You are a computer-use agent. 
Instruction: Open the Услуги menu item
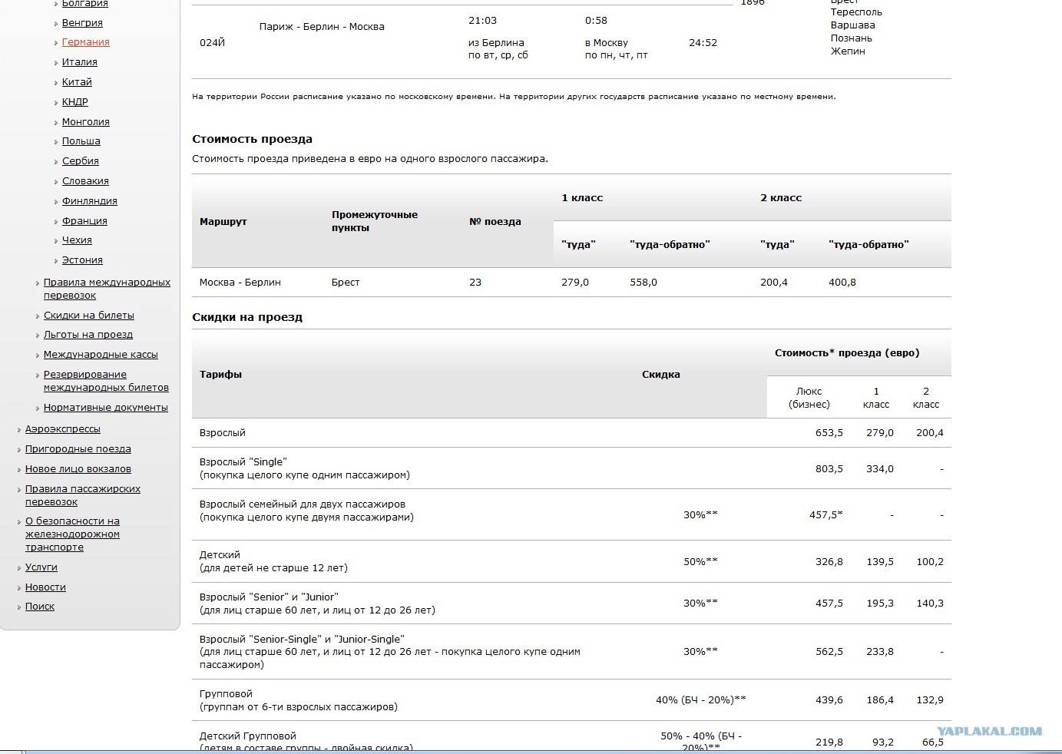tap(41, 567)
